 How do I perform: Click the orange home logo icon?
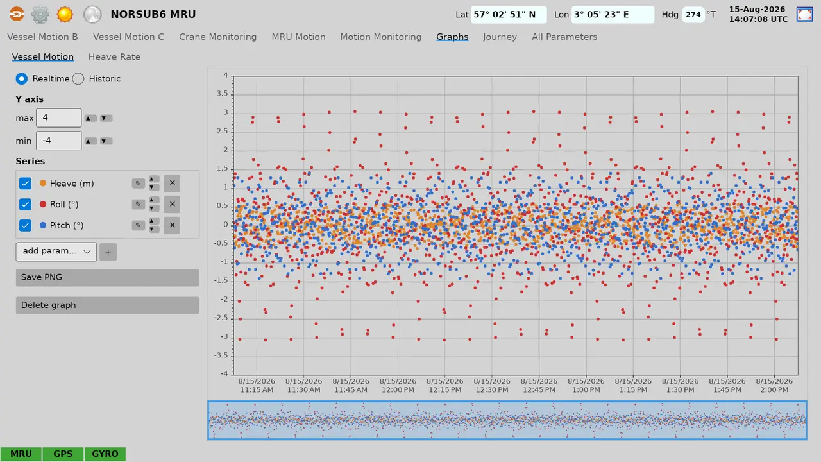point(17,14)
